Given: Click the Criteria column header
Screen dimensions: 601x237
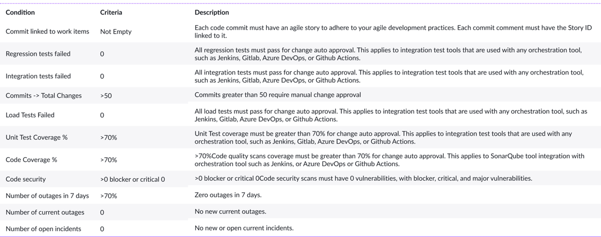Looking at the screenshot, I should pos(111,12).
